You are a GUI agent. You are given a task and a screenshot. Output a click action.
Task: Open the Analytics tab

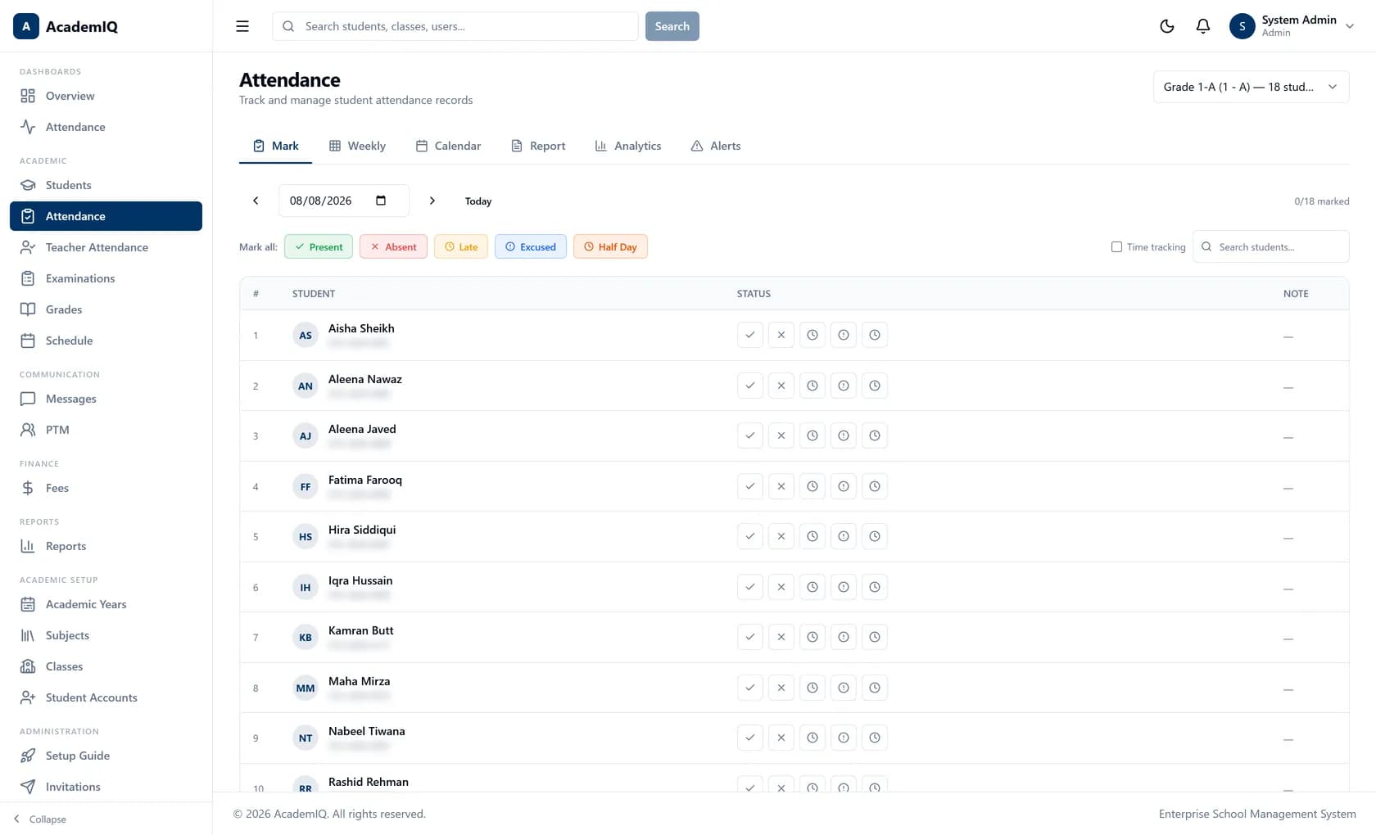click(628, 146)
